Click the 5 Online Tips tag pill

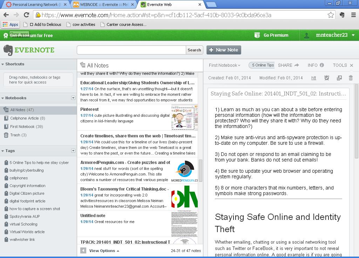[262, 65]
